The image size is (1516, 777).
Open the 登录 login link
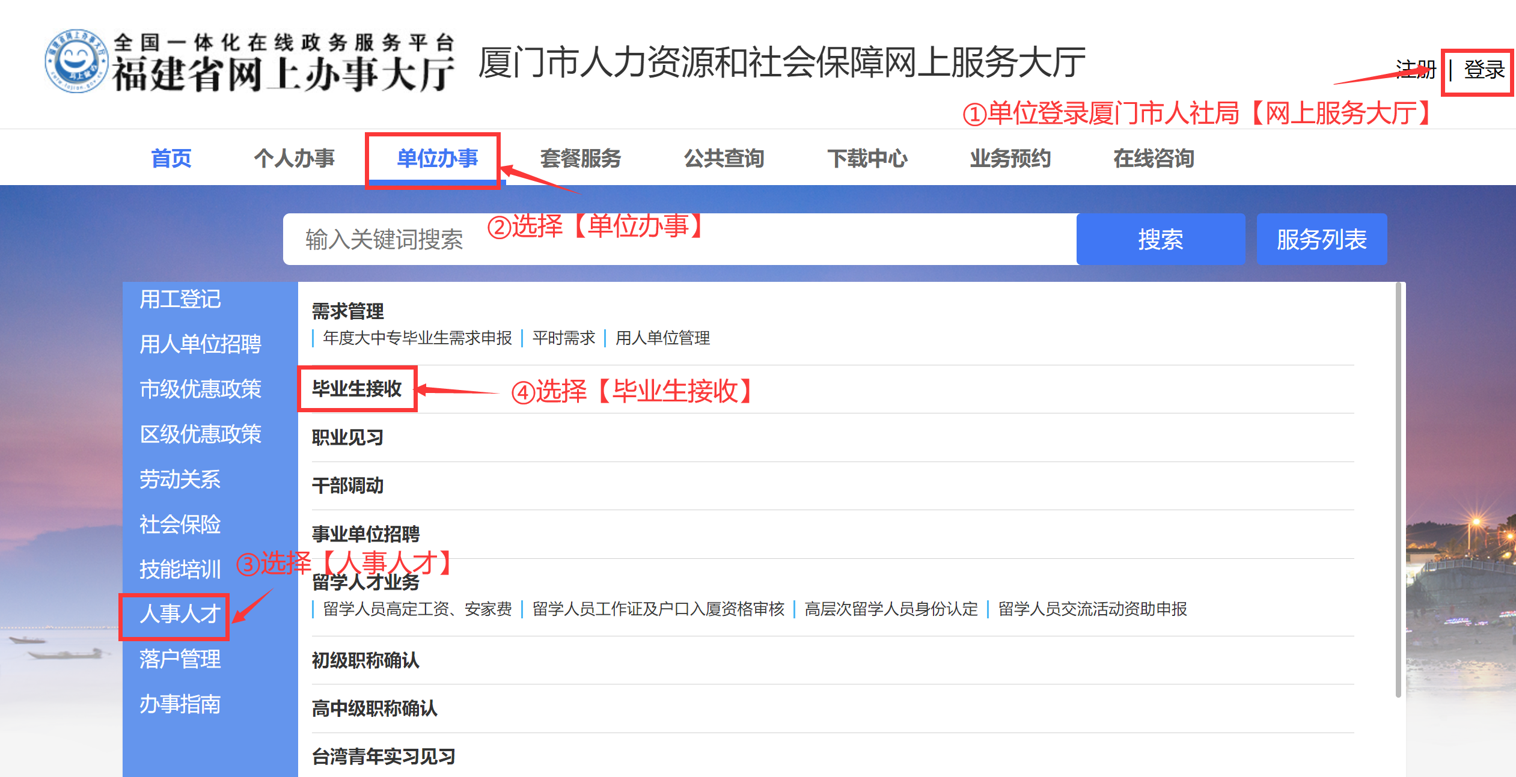coord(1484,69)
